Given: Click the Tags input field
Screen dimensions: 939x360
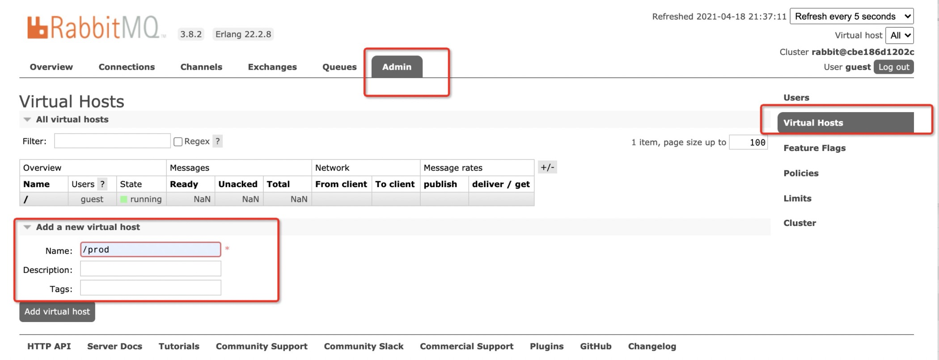Looking at the screenshot, I should point(151,288).
